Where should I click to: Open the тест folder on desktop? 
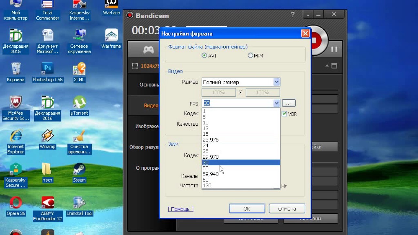point(47,173)
